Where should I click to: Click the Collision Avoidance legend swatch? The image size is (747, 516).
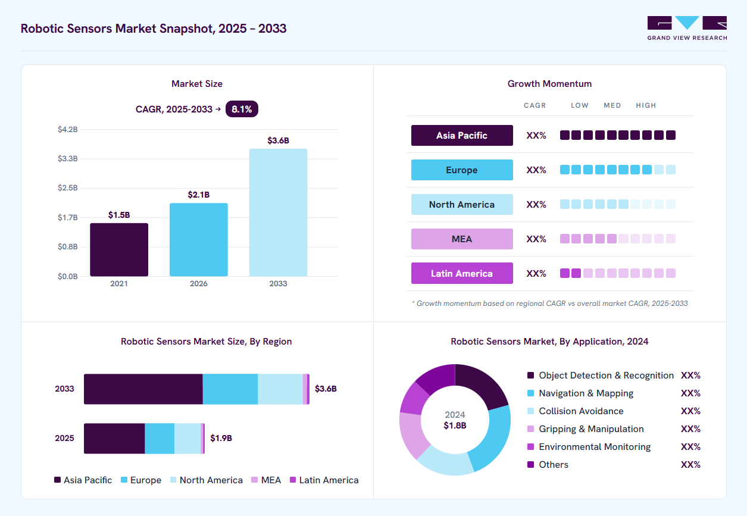coord(531,411)
